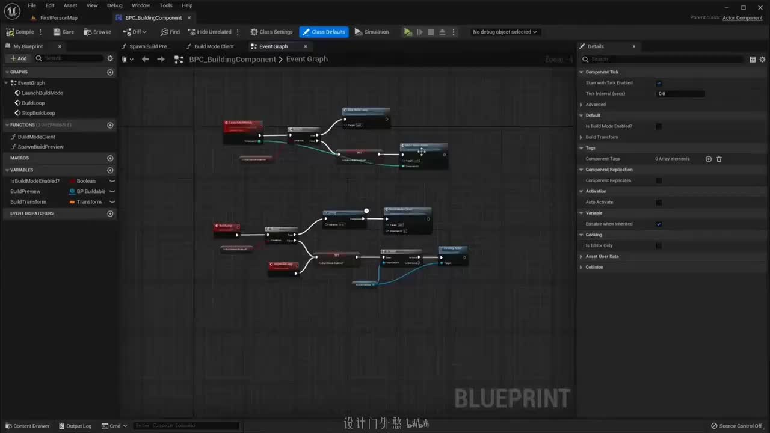The width and height of the screenshot is (770, 433).
Task: Expand Build Transform property
Action: click(x=581, y=137)
